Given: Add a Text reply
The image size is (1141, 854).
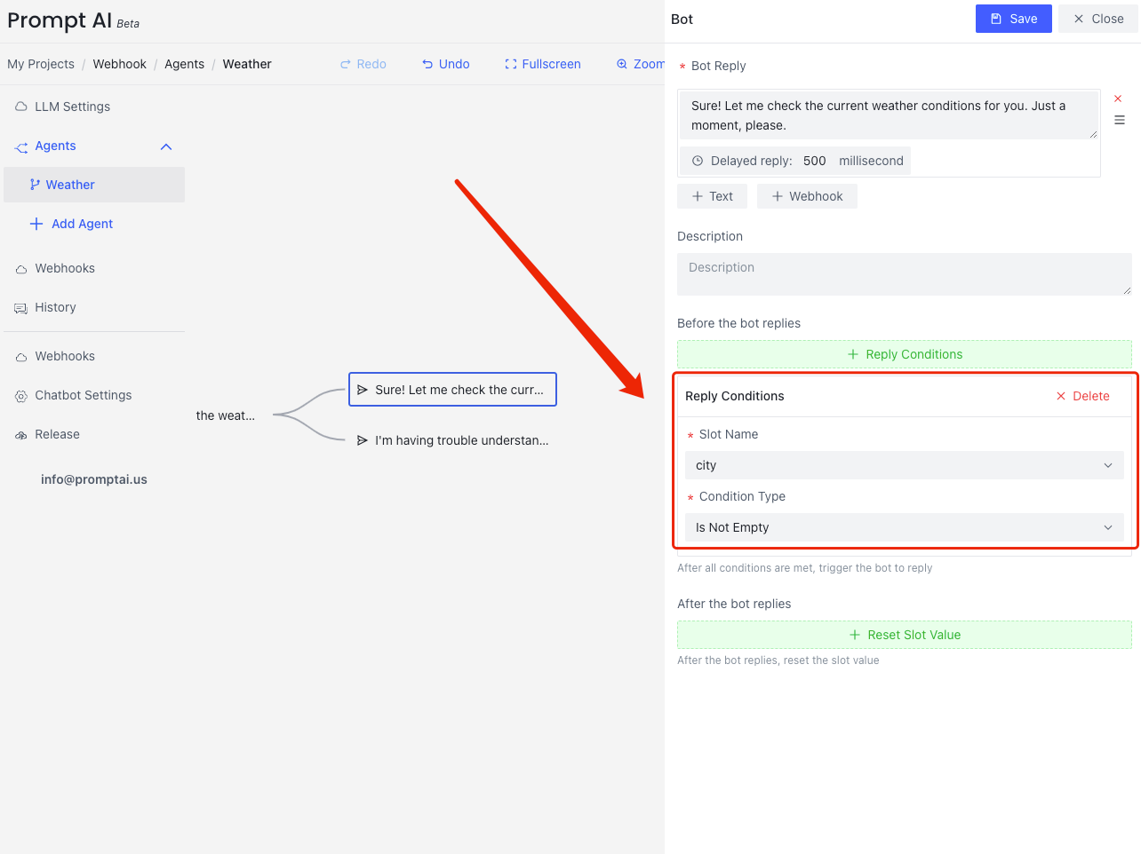Looking at the screenshot, I should (x=712, y=196).
